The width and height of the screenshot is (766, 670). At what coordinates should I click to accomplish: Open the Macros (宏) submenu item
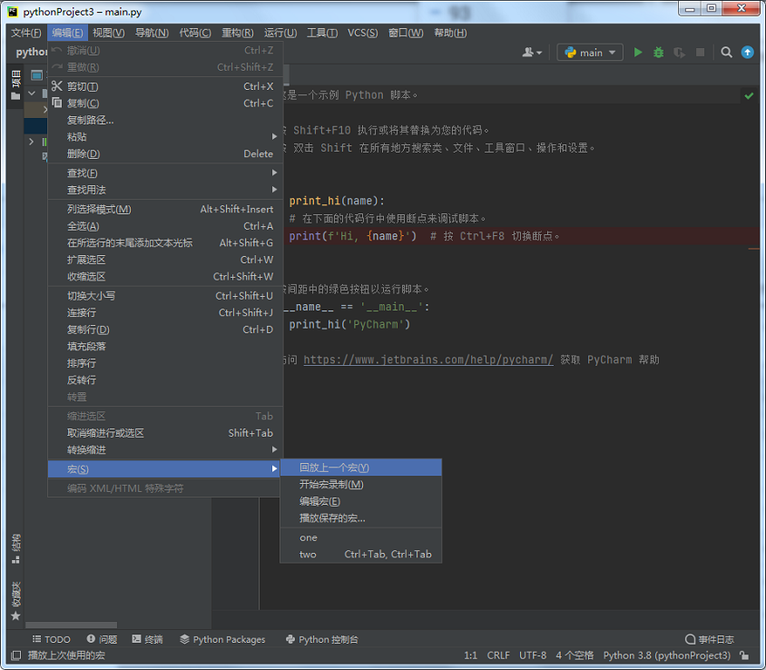pos(165,469)
